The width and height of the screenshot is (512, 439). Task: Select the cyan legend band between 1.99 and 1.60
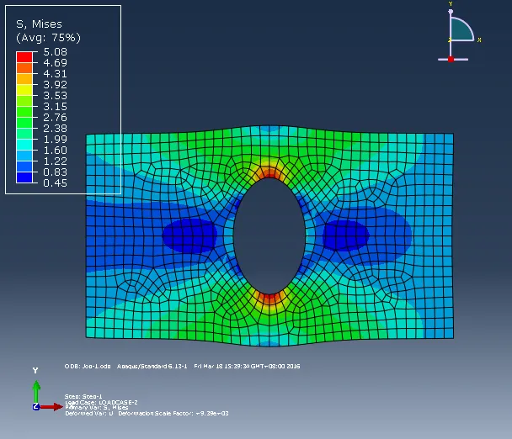[x=24, y=145]
